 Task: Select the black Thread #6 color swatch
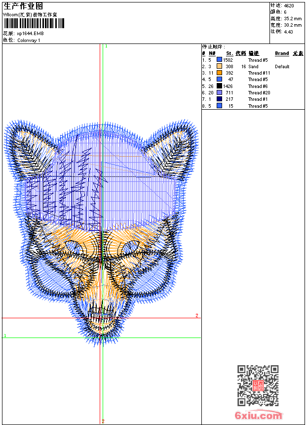click(219, 86)
